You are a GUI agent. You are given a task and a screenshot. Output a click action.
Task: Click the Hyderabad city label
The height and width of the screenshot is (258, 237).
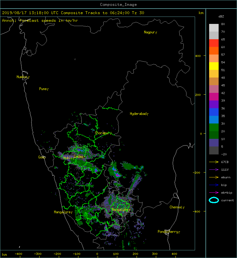click(x=138, y=114)
